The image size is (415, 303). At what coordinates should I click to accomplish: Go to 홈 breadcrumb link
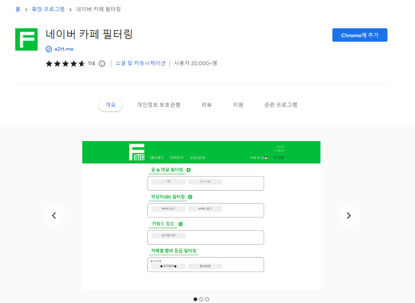18,9
